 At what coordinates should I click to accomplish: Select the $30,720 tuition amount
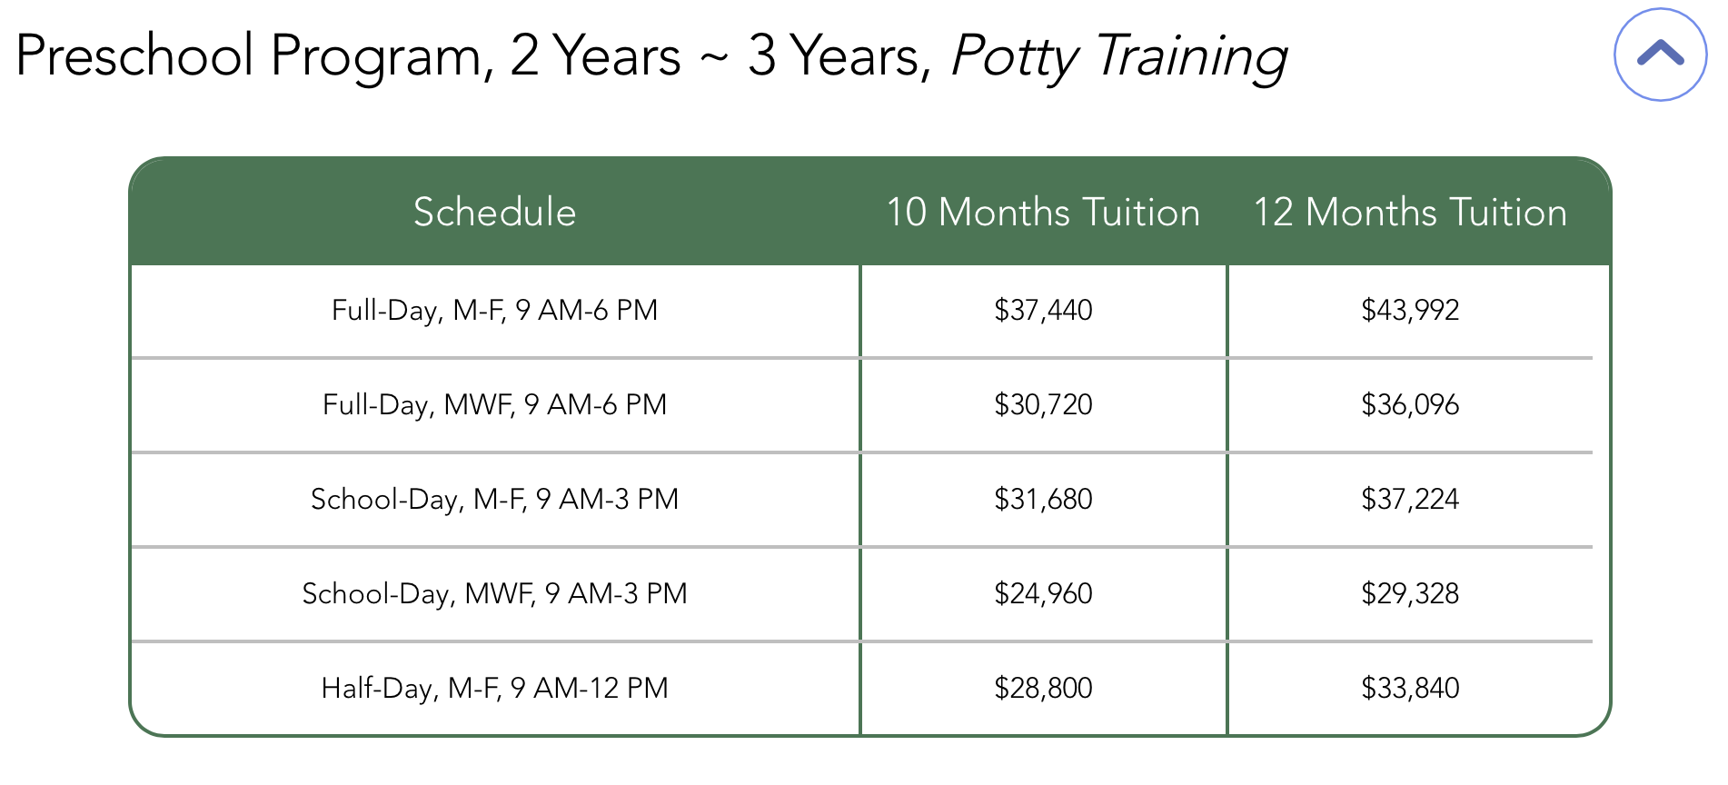click(1043, 404)
